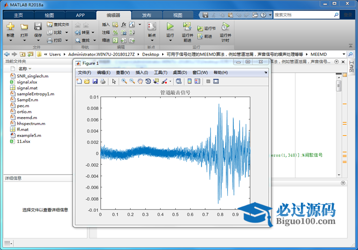Switch to the View (视图) tab
This screenshot has width=358, height=250.
(x=178, y=15)
